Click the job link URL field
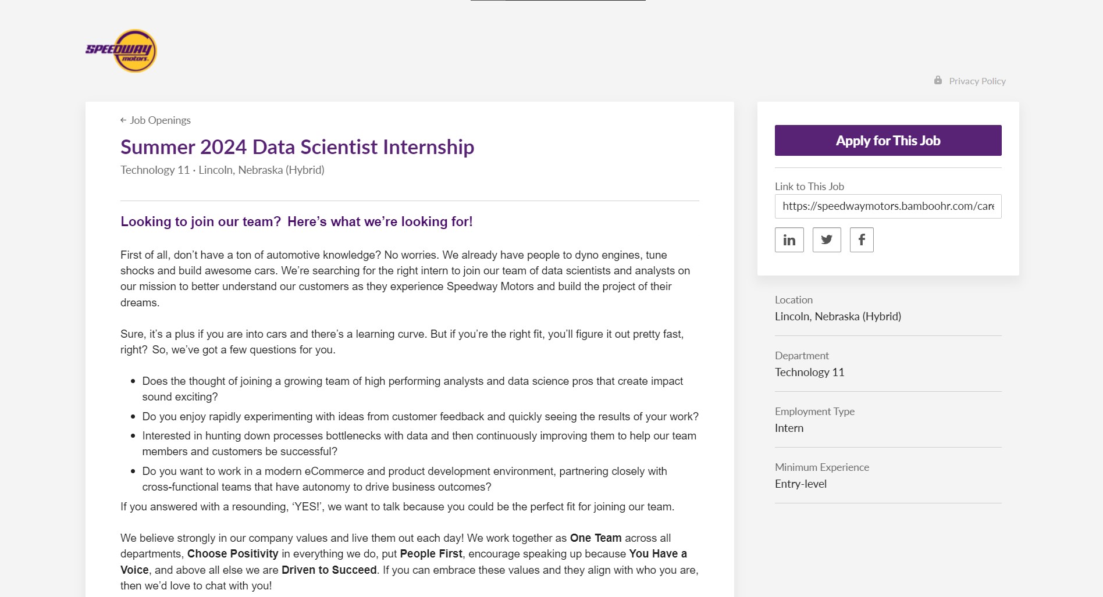This screenshot has height=597, width=1103. click(x=888, y=206)
